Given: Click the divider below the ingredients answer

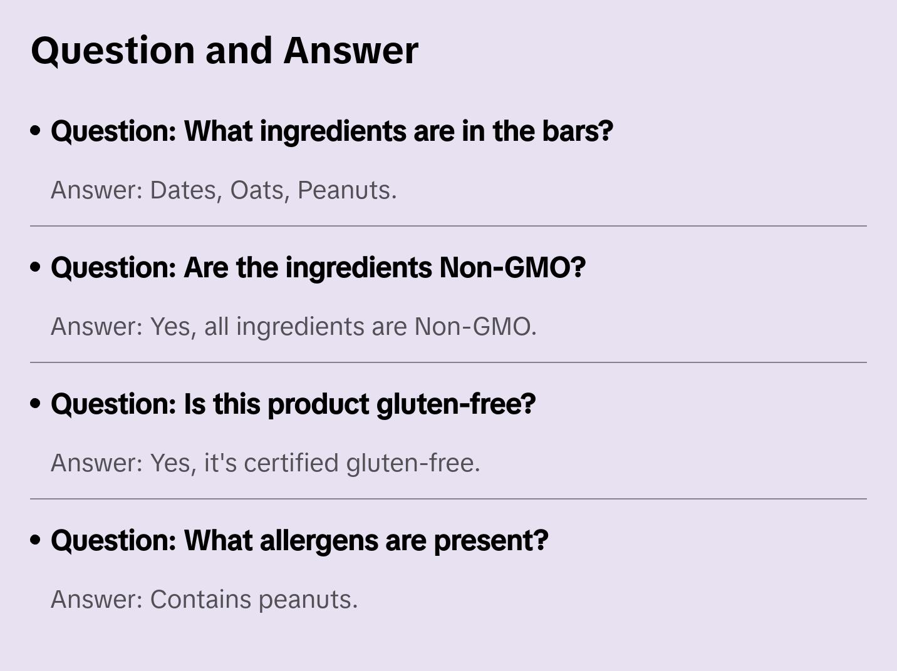Looking at the screenshot, I should click(x=448, y=226).
